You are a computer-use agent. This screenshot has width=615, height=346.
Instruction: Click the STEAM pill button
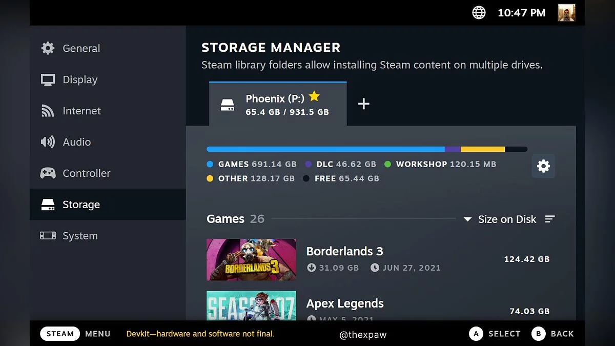(60, 334)
